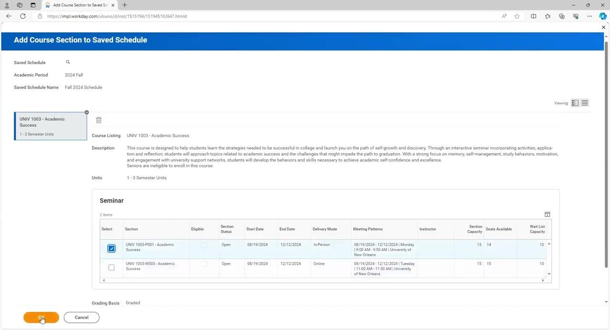Switch to the split list view icon
This screenshot has width=610, height=330.
coord(575,103)
